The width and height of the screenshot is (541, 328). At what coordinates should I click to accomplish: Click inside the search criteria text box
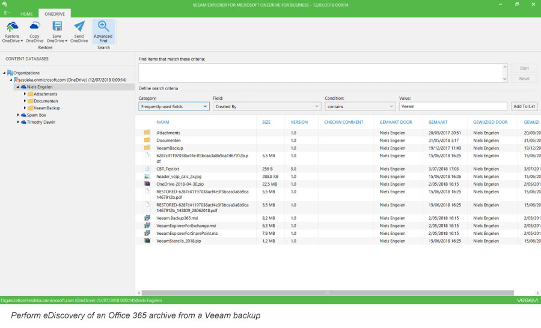[x=320, y=73]
